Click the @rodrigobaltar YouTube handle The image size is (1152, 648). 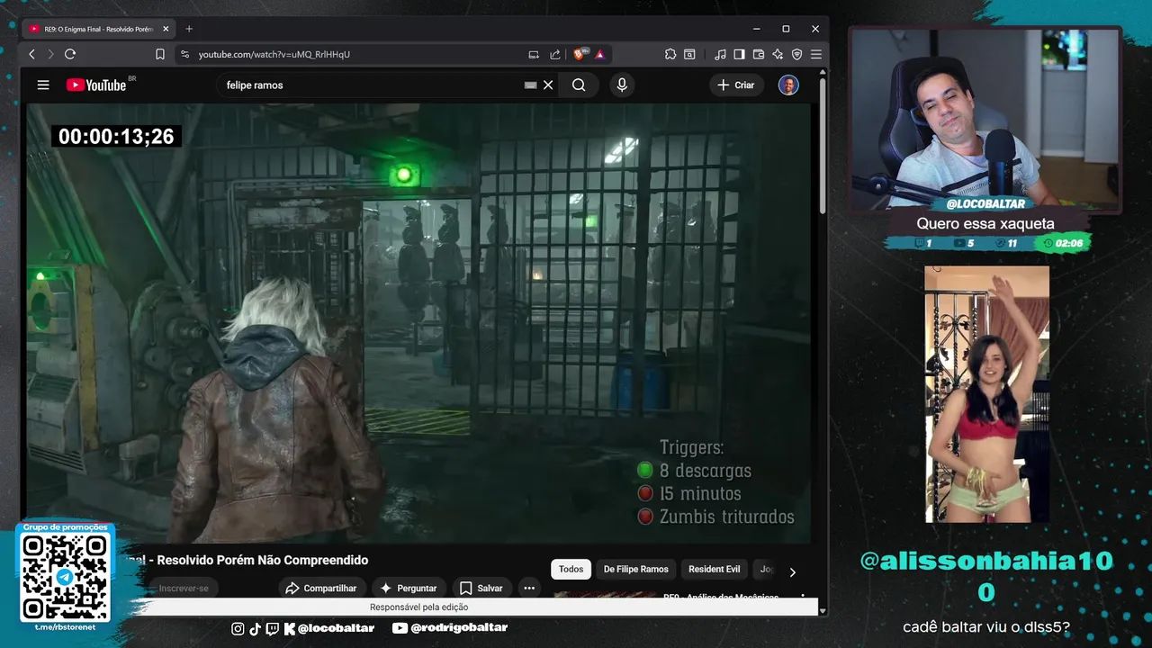[459, 628]
